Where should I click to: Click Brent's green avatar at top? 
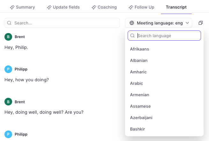pyautogui.click(x=8, y=37)
